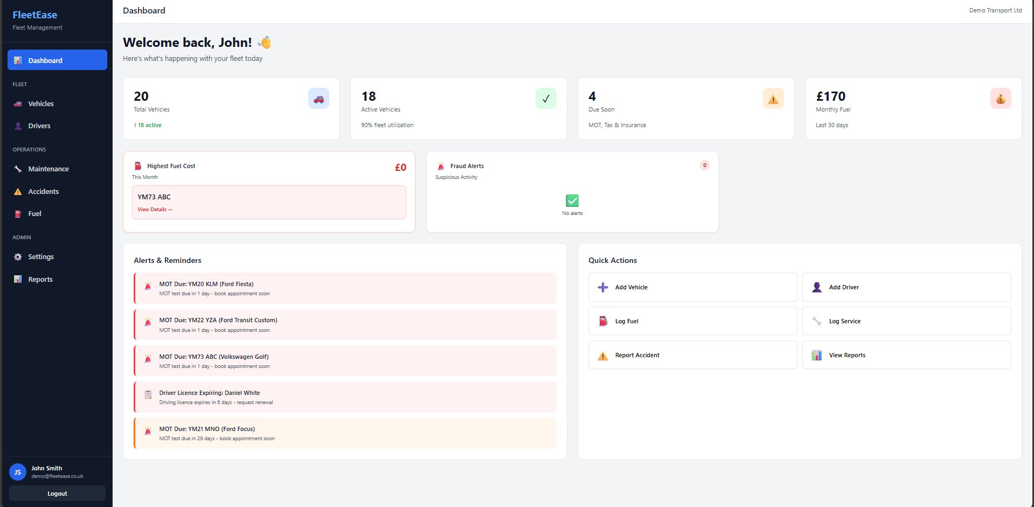Open the Accidents section

click(44, 191)
